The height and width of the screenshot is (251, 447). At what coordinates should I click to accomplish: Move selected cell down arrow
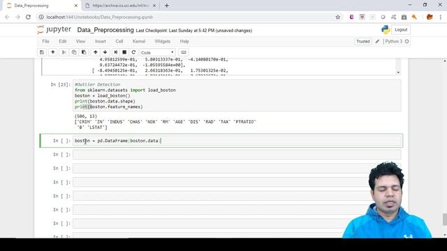point(105,52)
